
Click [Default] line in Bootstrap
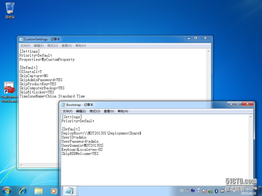click(x=71, y=129)
